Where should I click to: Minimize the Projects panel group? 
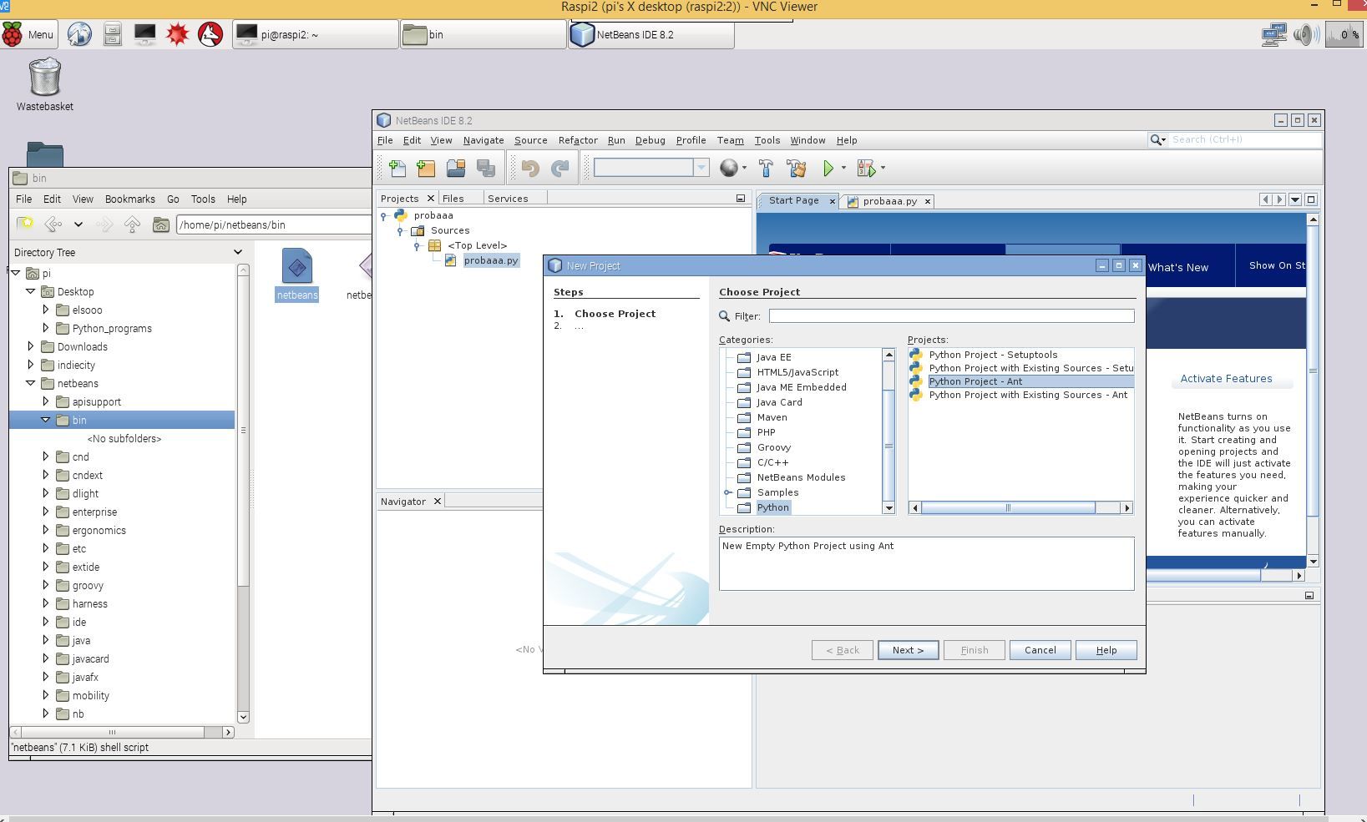(x=740, y=199)
